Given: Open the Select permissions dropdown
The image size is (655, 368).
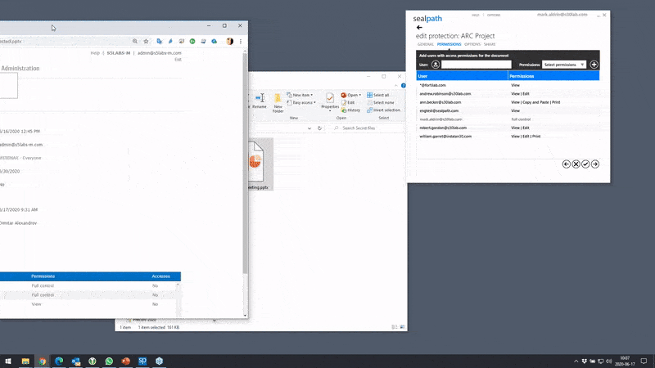Looking at the screenshot, I should point(564,65).
